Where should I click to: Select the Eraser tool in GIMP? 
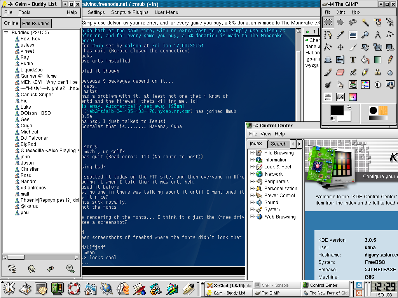click(340, 72)
